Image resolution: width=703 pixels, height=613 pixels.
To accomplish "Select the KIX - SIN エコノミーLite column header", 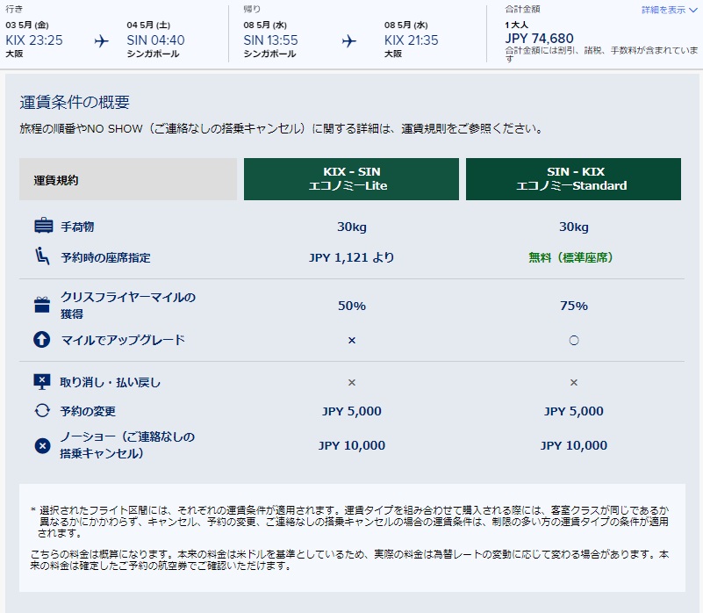I will click(351, 178).
